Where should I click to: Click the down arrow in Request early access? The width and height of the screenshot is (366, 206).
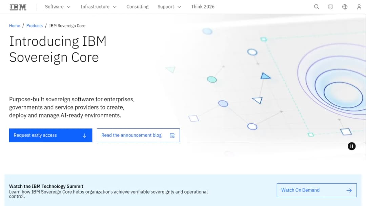(84, 136)
